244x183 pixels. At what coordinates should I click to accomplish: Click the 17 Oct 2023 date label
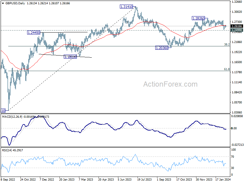(x=184, y=179)
